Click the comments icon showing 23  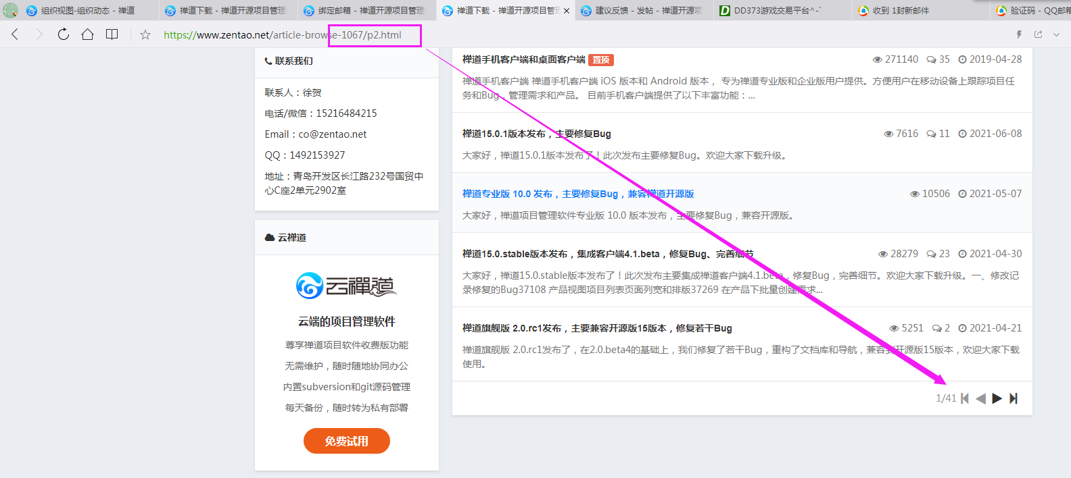point(931,254)
